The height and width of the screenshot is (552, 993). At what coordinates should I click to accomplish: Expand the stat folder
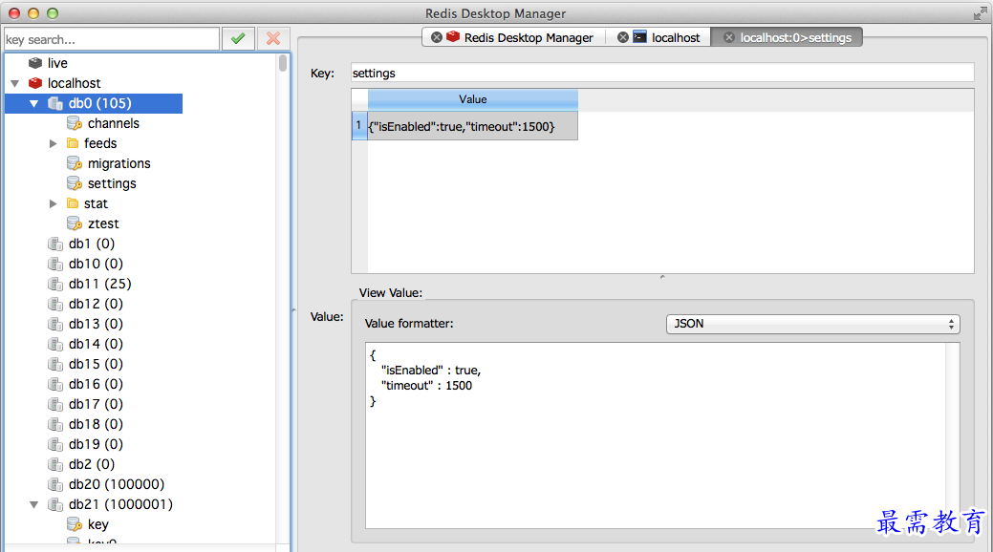54,203
